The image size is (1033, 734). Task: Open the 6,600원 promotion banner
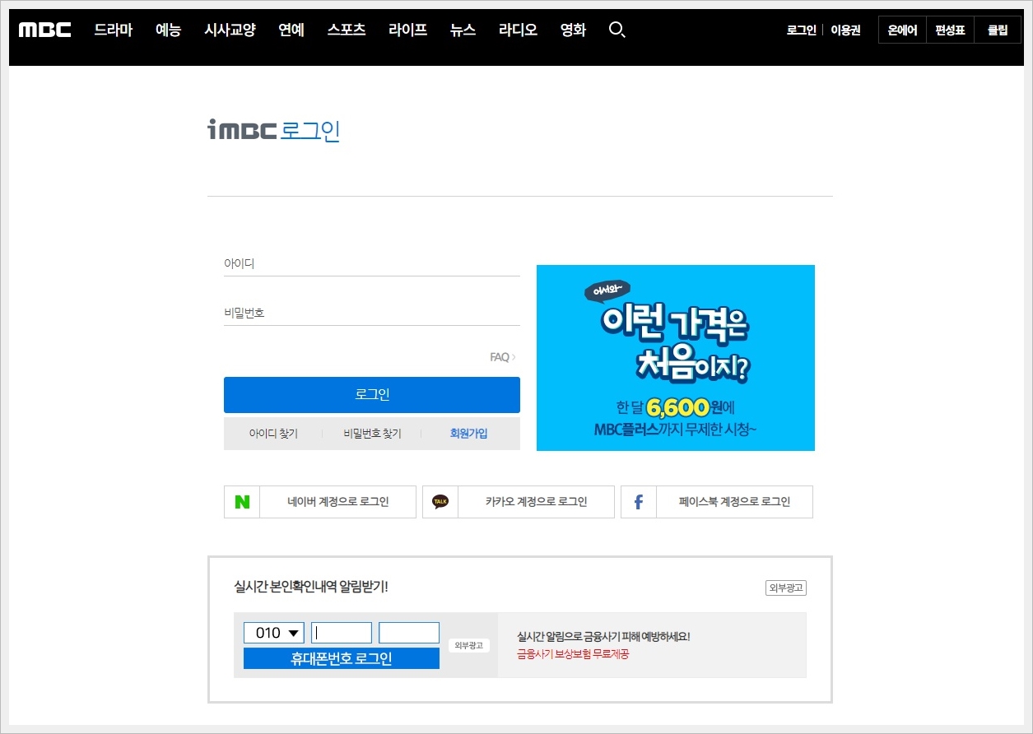(x=676, y=358)
